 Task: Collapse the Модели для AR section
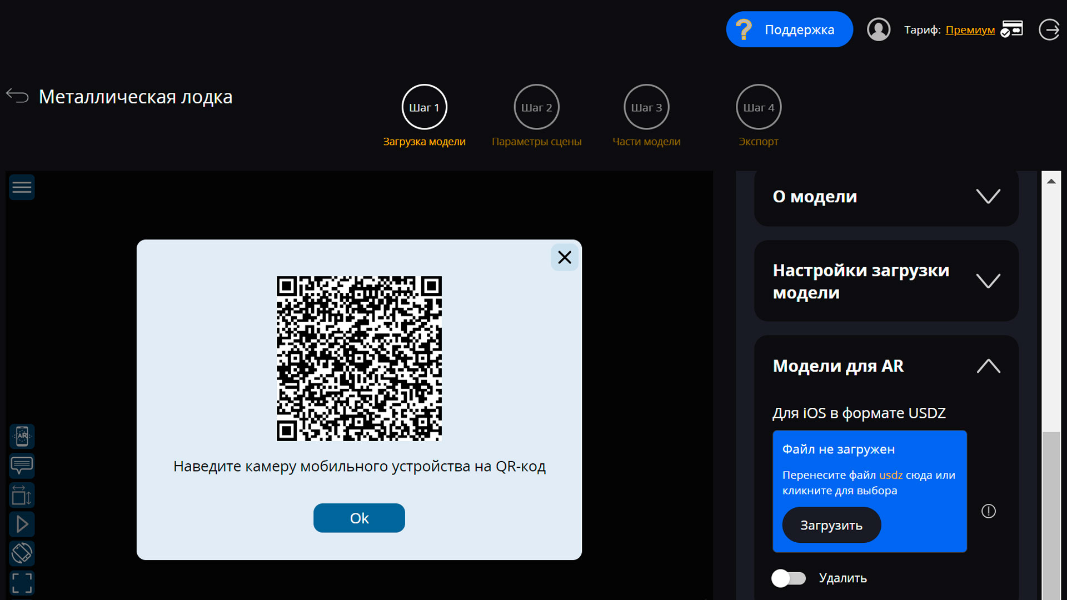coord(988,366)
